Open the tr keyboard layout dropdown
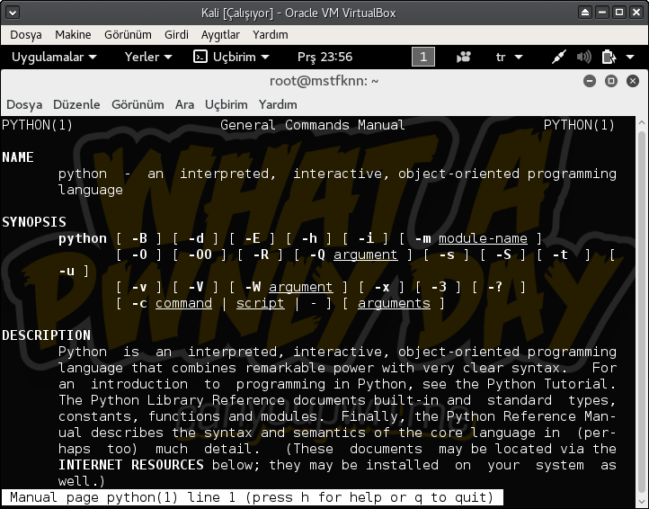This screenshot has width=649, height=509. pos(509,57)
